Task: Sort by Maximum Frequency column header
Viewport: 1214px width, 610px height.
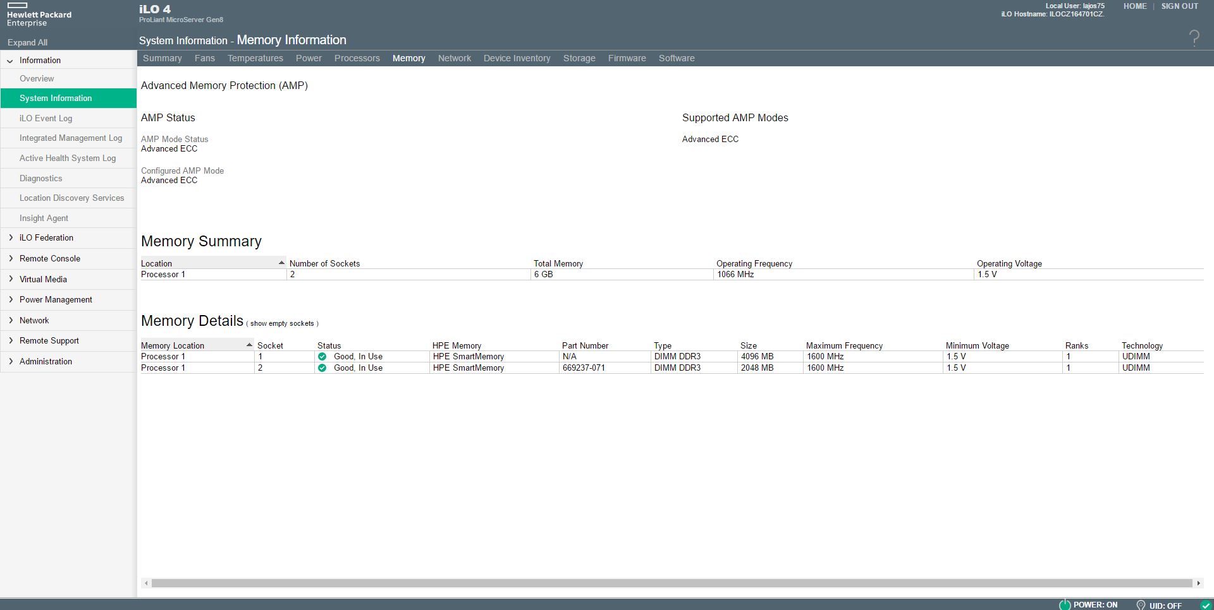Action: click(844, 345)
